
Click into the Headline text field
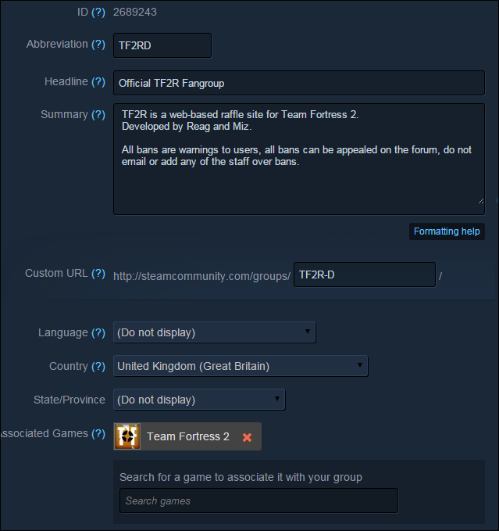coord(299,83)
